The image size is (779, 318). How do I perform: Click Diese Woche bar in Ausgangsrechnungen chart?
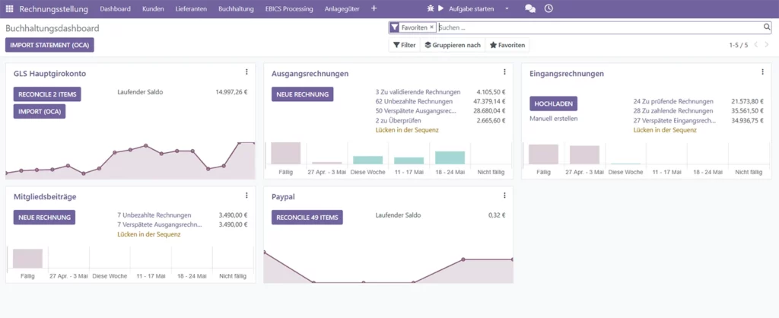[x=368, y=160]
